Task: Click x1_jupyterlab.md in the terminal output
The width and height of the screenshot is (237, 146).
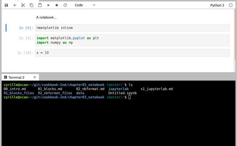Action: 157,89
